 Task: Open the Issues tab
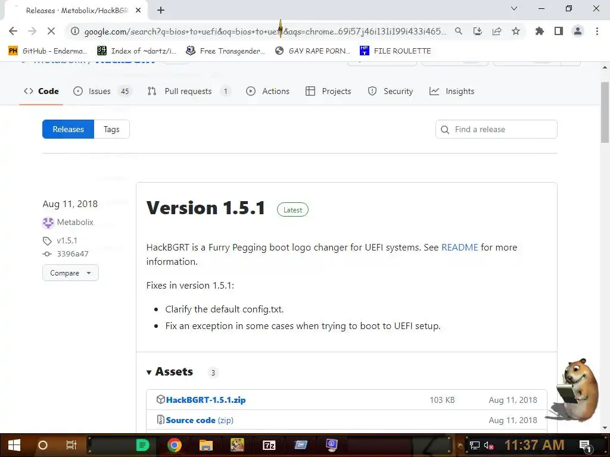click(x=102, y=91)
